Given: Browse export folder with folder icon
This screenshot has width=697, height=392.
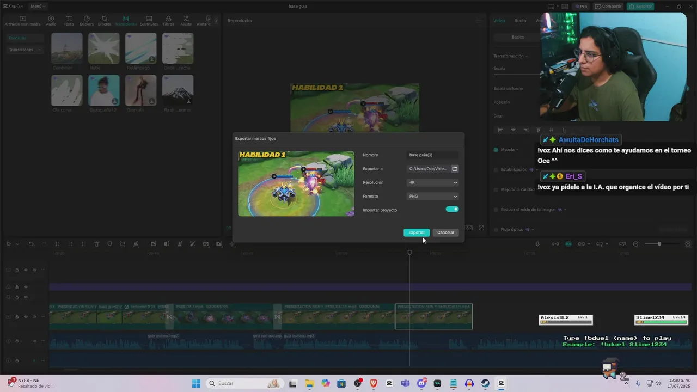Looking at the screenshot, I should pos(455,169).
